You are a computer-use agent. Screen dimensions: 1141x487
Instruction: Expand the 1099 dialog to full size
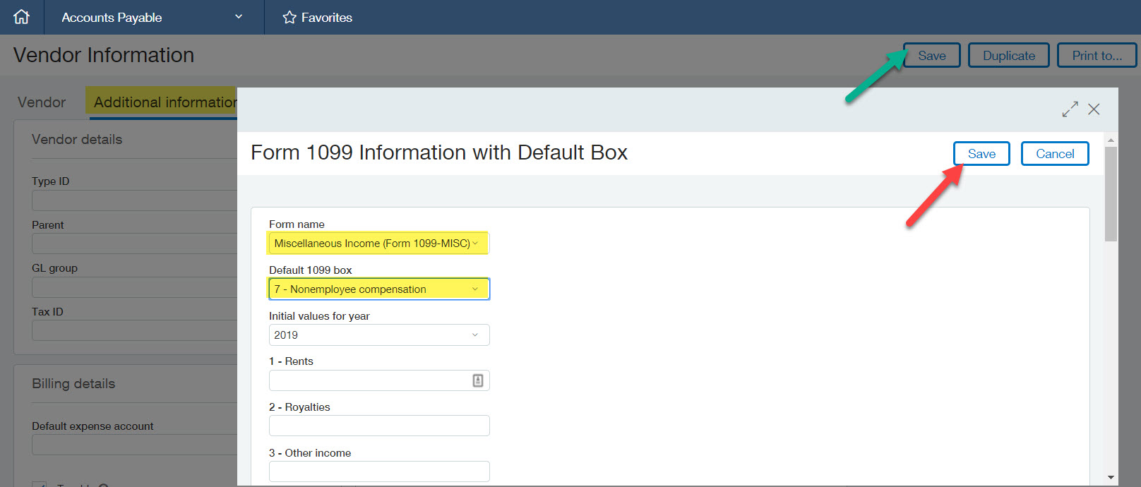pos(1070,109)
